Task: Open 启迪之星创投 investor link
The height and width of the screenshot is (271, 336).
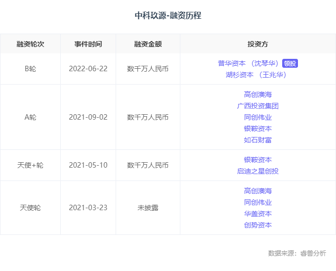Action: tap(258, 171)
